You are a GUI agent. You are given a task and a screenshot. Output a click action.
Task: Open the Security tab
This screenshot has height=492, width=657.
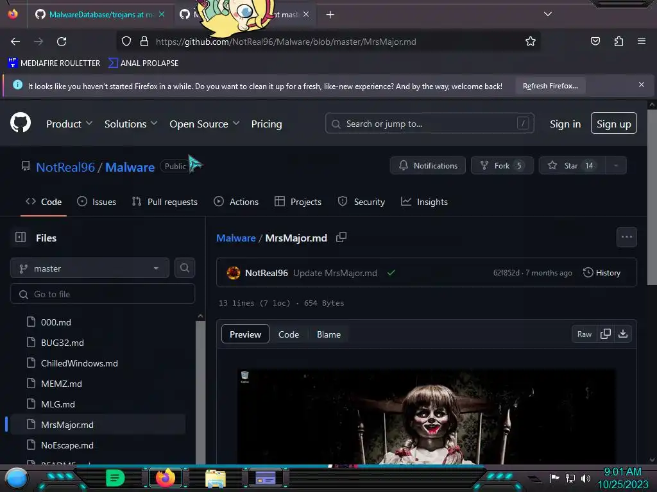[361, 202]
